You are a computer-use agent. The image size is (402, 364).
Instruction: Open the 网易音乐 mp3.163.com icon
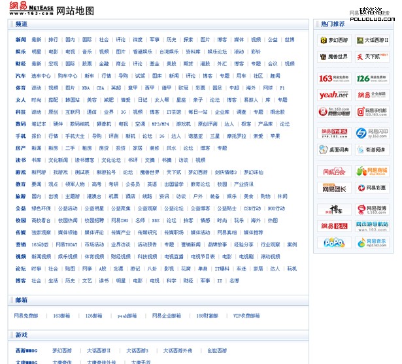[x=372, y=242]
